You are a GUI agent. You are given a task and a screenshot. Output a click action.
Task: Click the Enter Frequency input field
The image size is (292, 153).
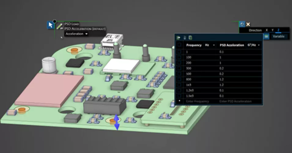[197, 101]
